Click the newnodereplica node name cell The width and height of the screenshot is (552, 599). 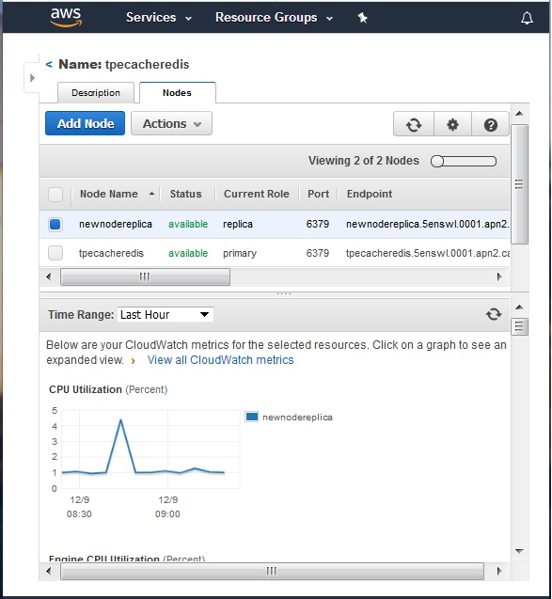(116, 224)
